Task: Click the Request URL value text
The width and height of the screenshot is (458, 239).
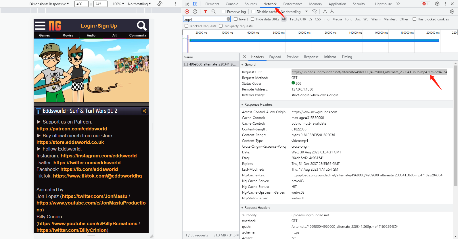Action: coord(369,72)
